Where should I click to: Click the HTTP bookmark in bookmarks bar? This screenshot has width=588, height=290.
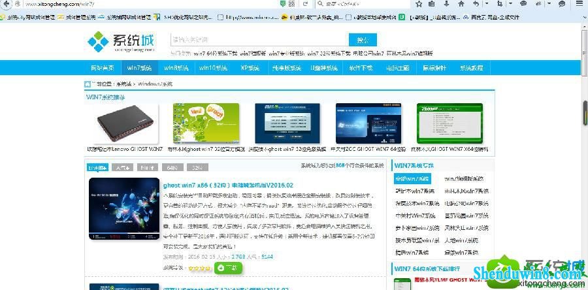(248, 17)
